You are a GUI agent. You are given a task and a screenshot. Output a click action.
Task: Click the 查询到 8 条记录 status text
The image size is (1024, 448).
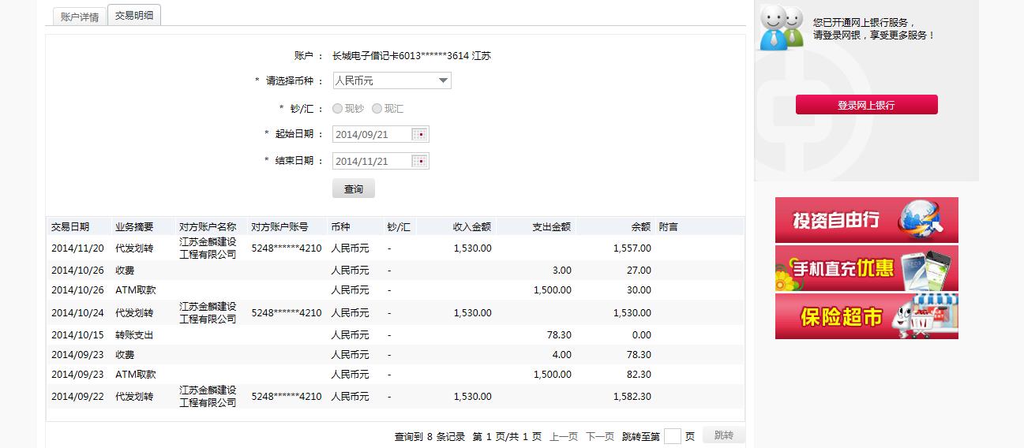(x=429, y=437)
